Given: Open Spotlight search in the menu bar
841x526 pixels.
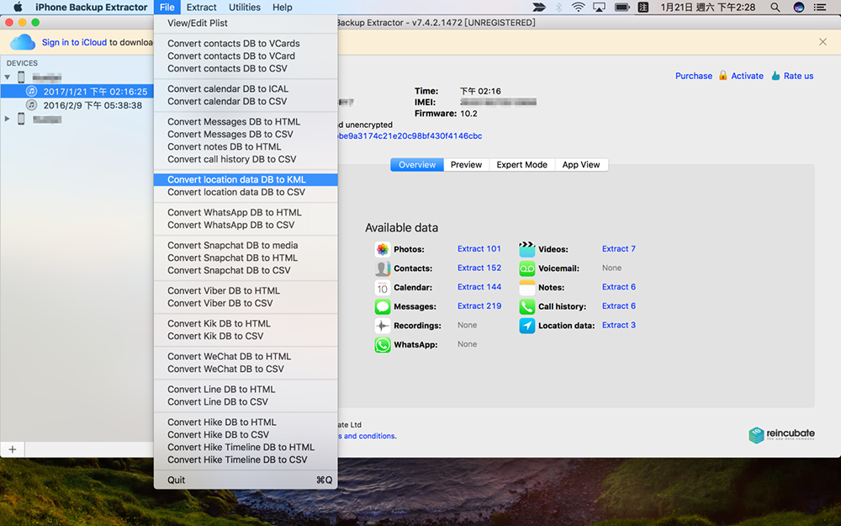Looking at the screenshot, I should click(x=775, y=7).
